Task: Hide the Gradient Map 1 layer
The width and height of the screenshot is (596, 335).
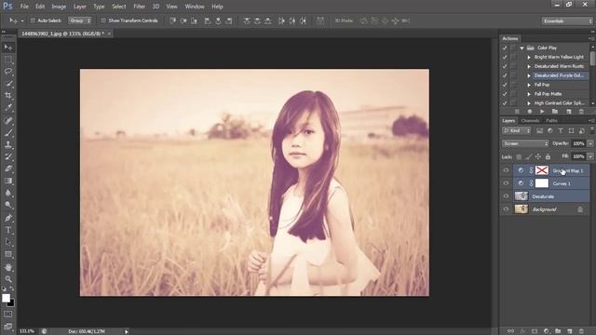Action: point(506,170)
